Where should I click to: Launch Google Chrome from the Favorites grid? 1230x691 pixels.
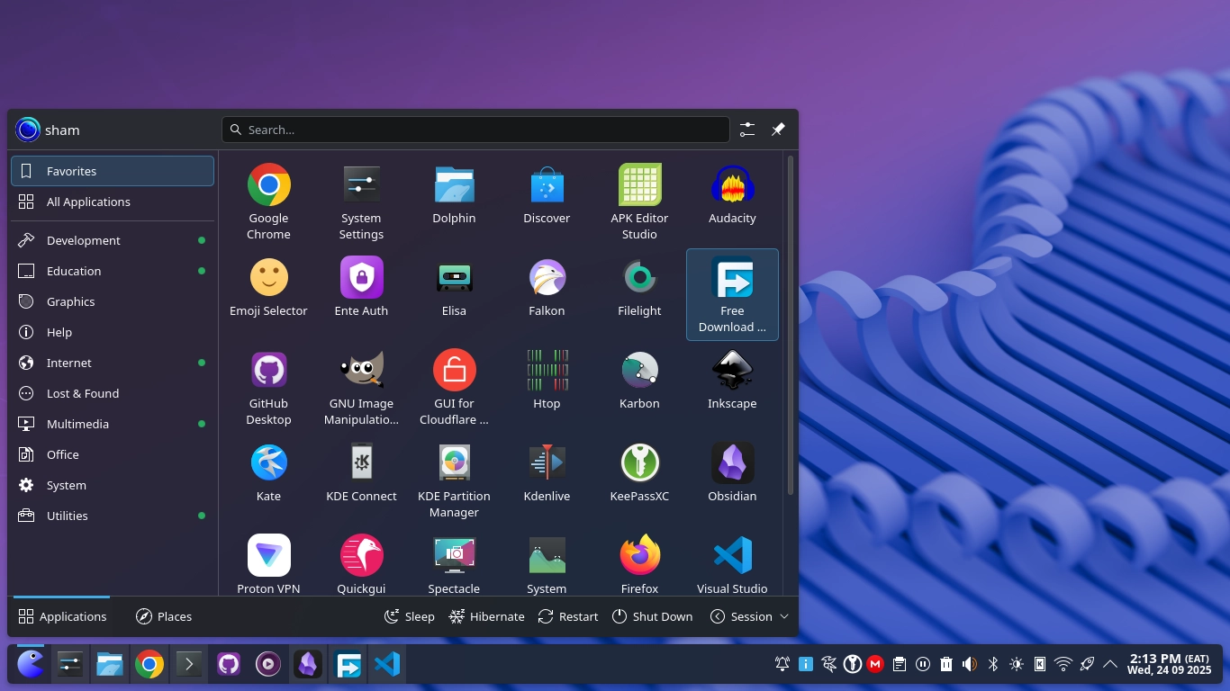pos(268,202)
